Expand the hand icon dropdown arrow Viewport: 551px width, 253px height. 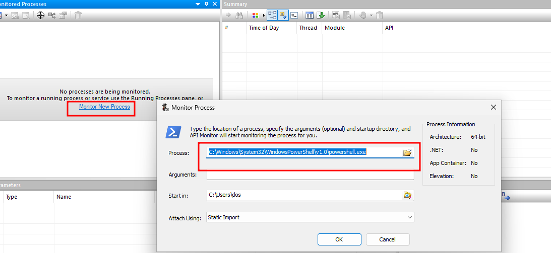pos(372,16)
